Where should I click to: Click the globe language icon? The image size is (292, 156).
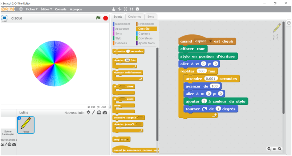tap(21, 9)
